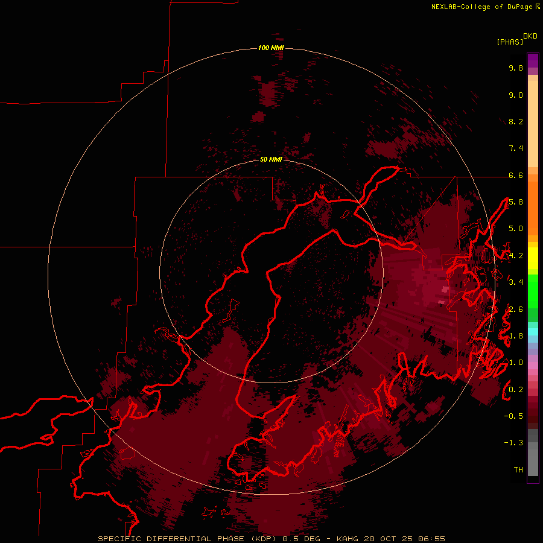Click the 50 NMI range ring label
Image resolution: width=543 pixels, height=543 pixels.
[x=271, y=159]
